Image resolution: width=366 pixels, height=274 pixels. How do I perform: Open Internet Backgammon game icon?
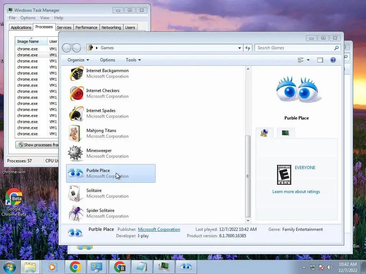tap(76, 73)
